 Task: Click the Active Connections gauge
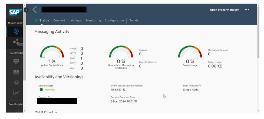[52, 52]
